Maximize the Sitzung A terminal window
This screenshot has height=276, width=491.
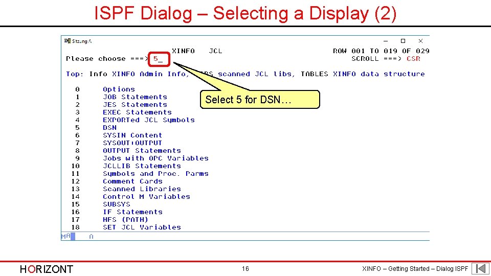coord(403,41)
